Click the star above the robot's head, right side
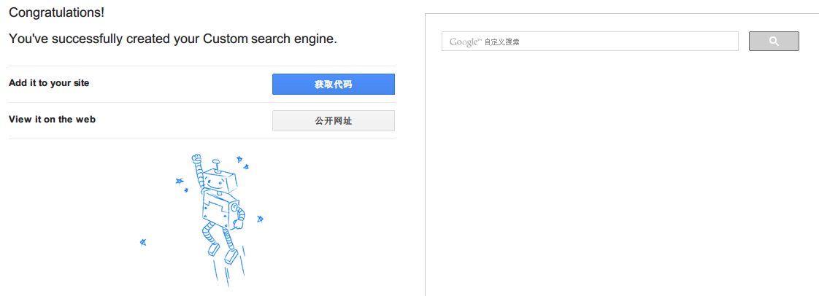Screen dimensions: 819x296 (239, 160)
